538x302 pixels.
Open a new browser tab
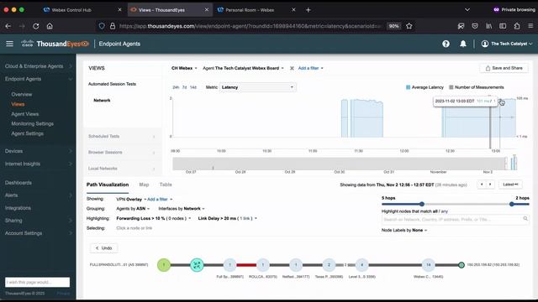click(309, 10)
